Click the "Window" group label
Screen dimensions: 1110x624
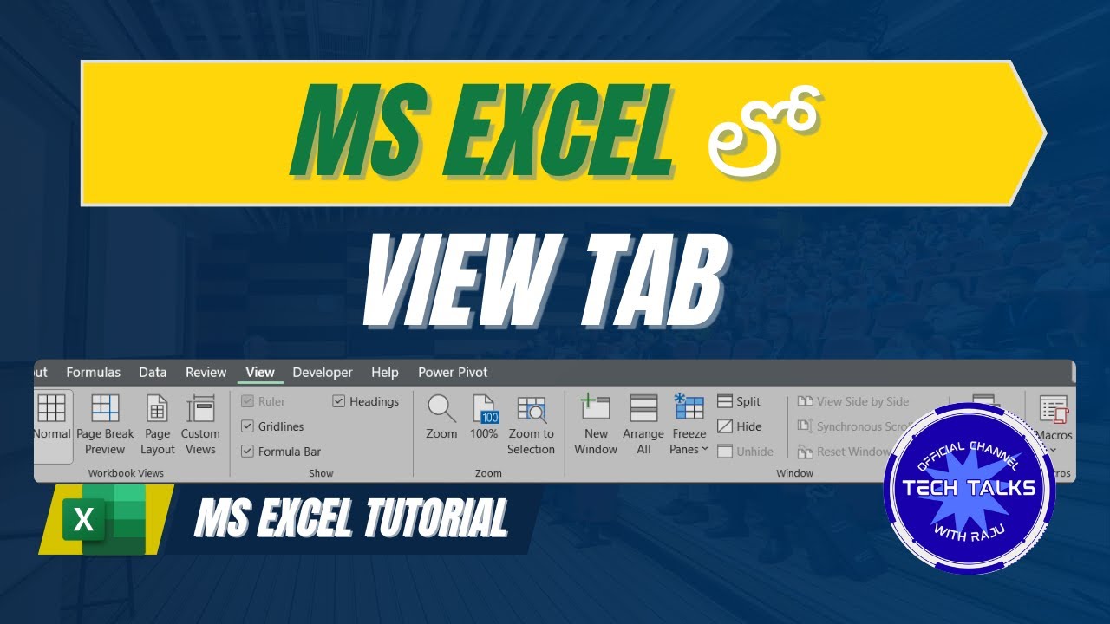pos(794,473)
